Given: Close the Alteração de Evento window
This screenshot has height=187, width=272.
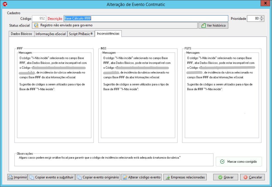Looking at the screenshot, I should (265, 3).
